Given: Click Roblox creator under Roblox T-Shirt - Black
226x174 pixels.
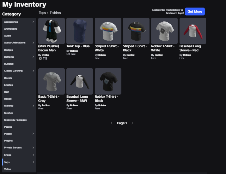Looking at the screenshot, I should (x=102, y=105).
